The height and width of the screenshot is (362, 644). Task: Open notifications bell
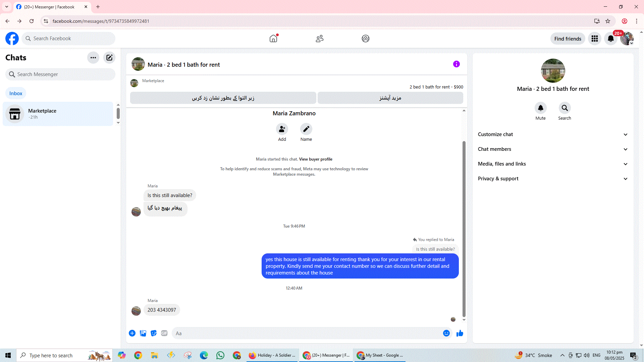click(x=611, y=39)
